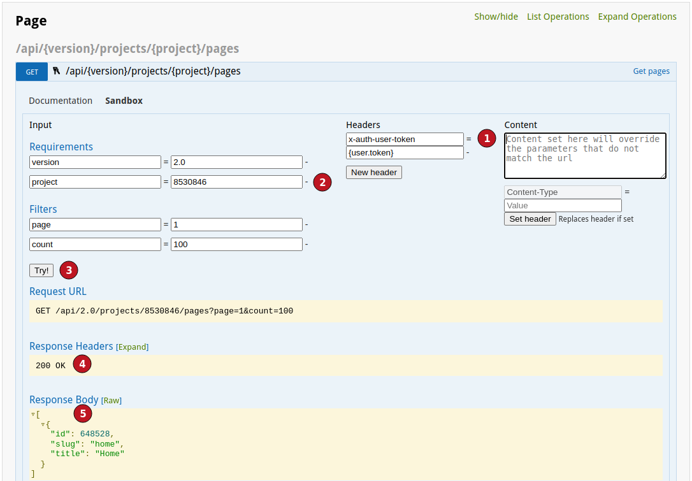Open the Get pages link

coord(651,71)
